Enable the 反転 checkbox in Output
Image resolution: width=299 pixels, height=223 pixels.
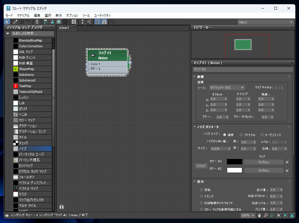(201, 190)
